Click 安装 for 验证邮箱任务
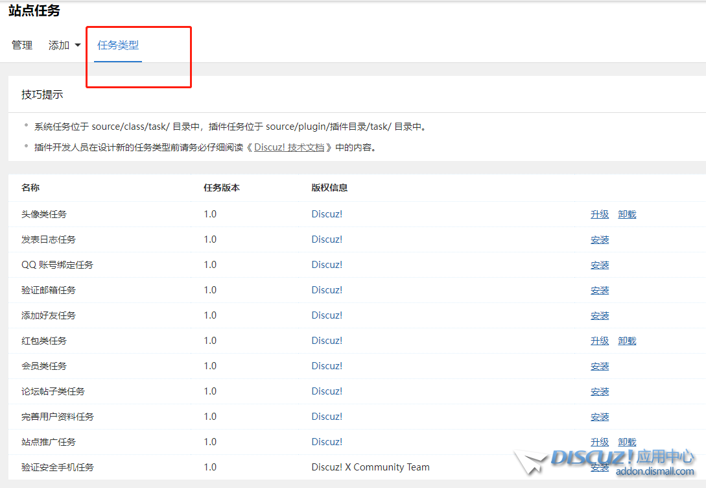The width and height of the screenshot is (706, 488). [600, 289]
